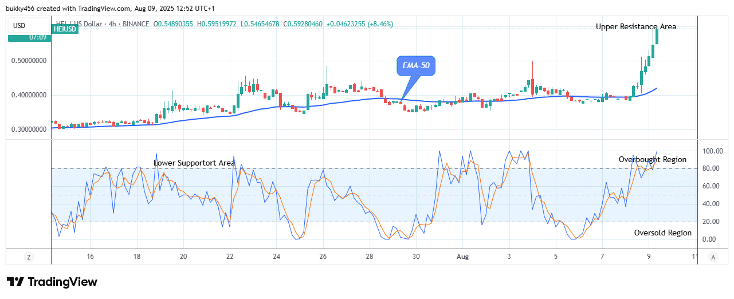734x299 pixels.
Task: Click date 3 on the time axis
Action: click(509, 257)
